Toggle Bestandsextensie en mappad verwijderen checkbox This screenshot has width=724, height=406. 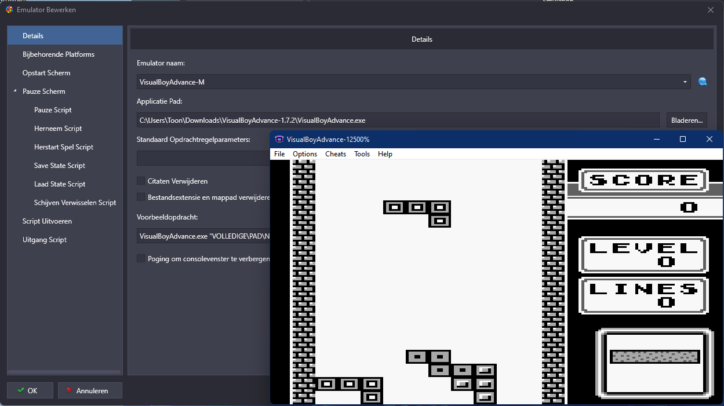pyautogui.click(x=141, y=197)
